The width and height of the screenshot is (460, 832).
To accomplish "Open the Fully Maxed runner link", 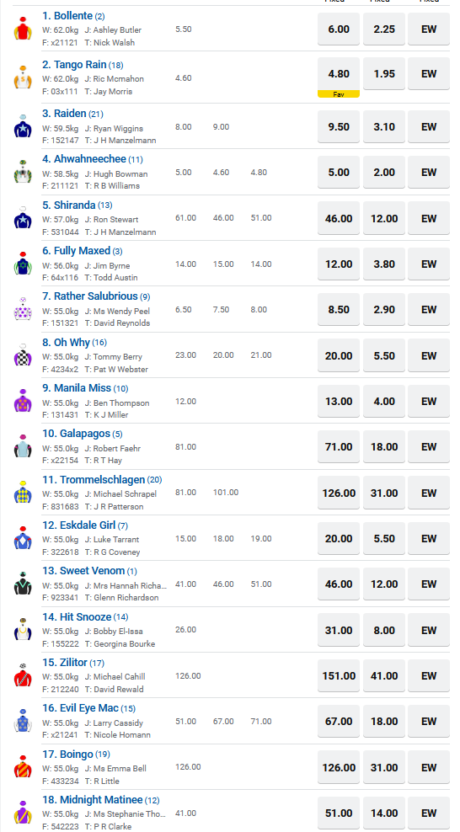I will click(x=77, y=251).
